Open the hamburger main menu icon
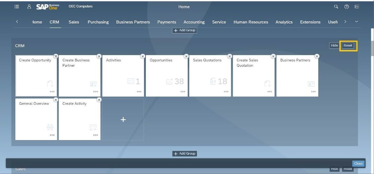 click(x=17, y=7)
